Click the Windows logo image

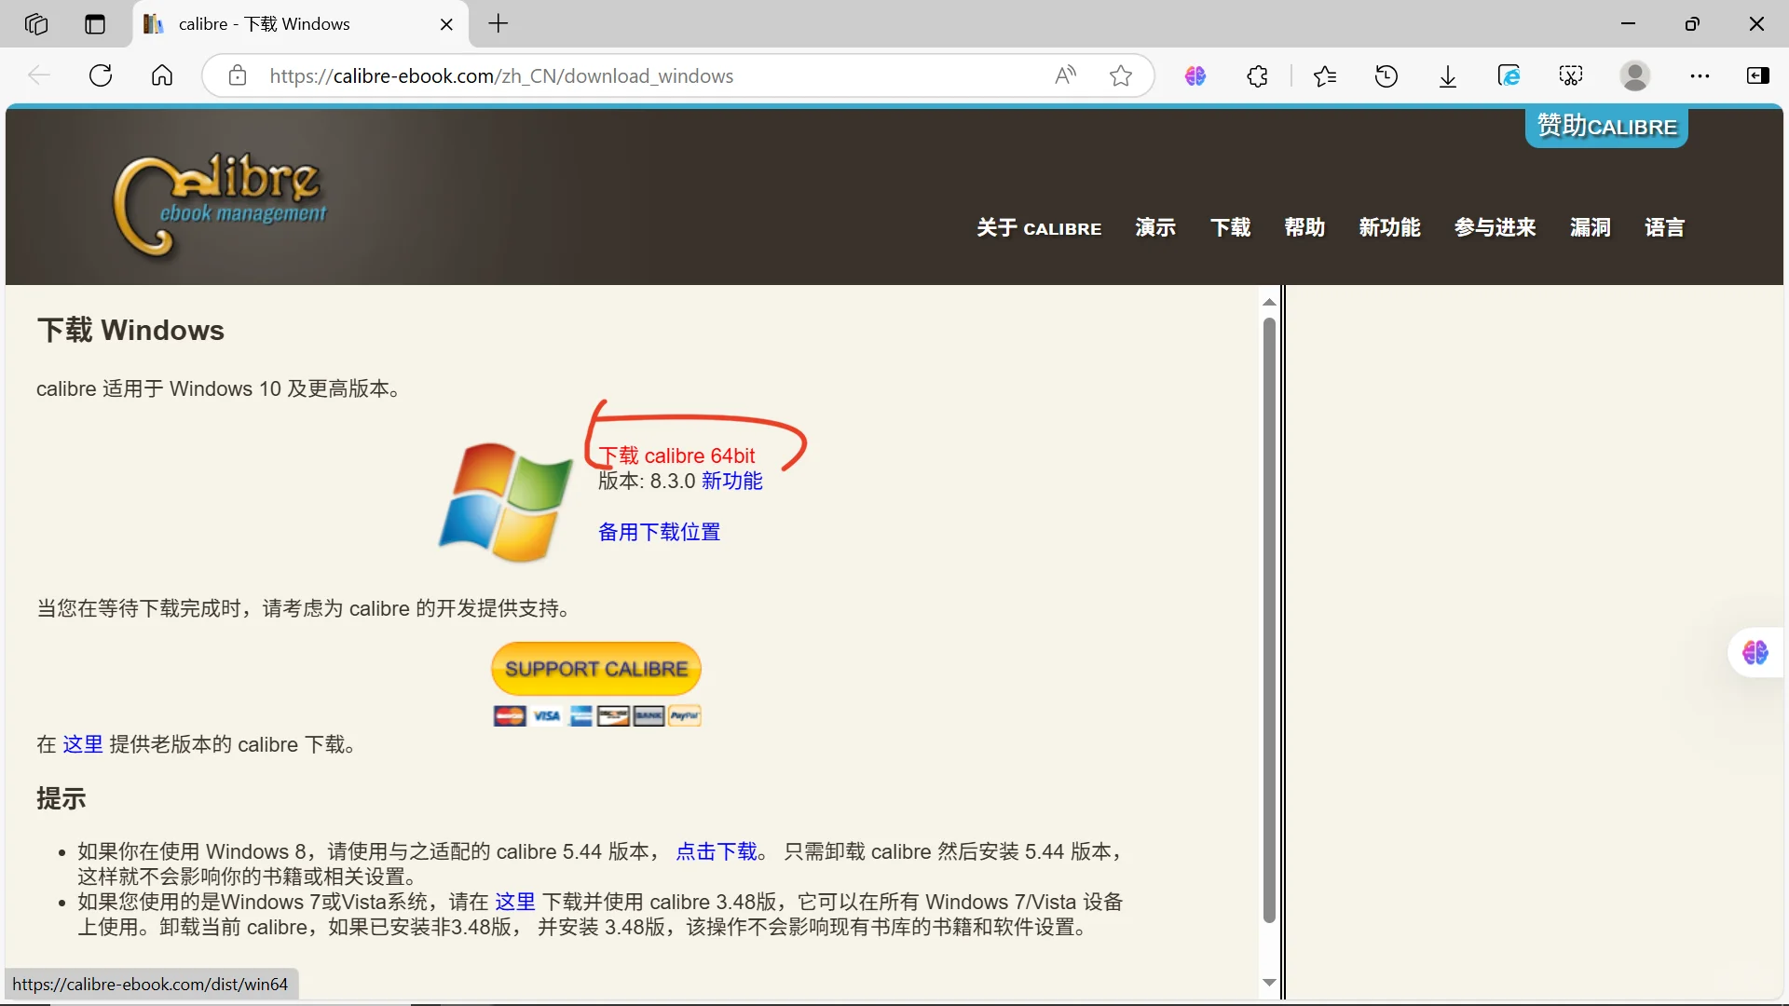click(x=505, y=502)
